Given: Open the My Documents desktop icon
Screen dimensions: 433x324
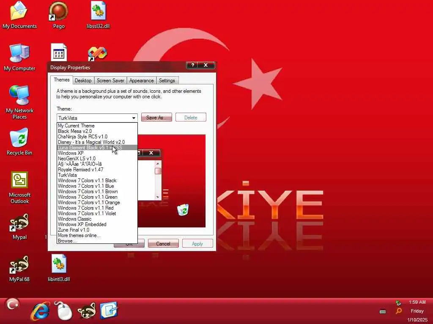Looking at the screenshot, I should point(19,15).
